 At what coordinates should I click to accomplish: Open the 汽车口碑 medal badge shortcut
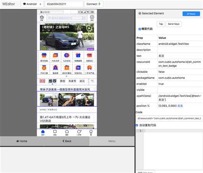tap(44, 68)
